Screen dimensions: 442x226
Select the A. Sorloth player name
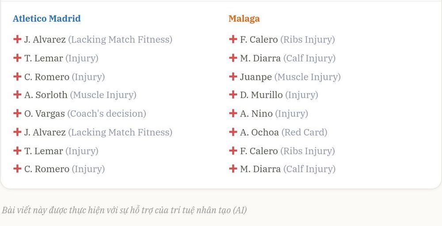(x=46, y=95)
